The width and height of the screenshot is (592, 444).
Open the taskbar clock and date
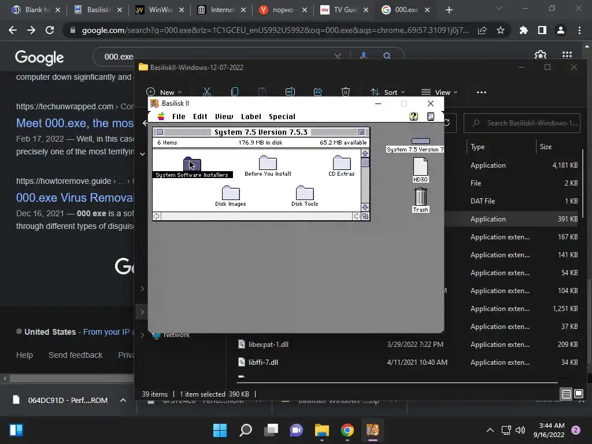click(549, 430)
